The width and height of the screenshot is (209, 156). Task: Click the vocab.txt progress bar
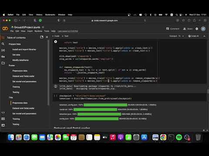[95, 110]
